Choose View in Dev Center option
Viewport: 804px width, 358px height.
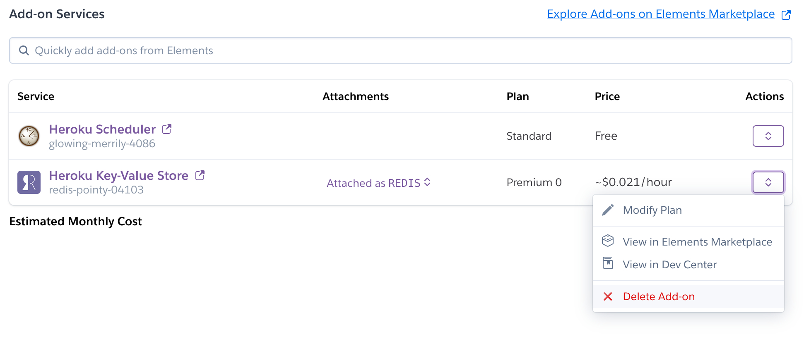pos(669,265)
